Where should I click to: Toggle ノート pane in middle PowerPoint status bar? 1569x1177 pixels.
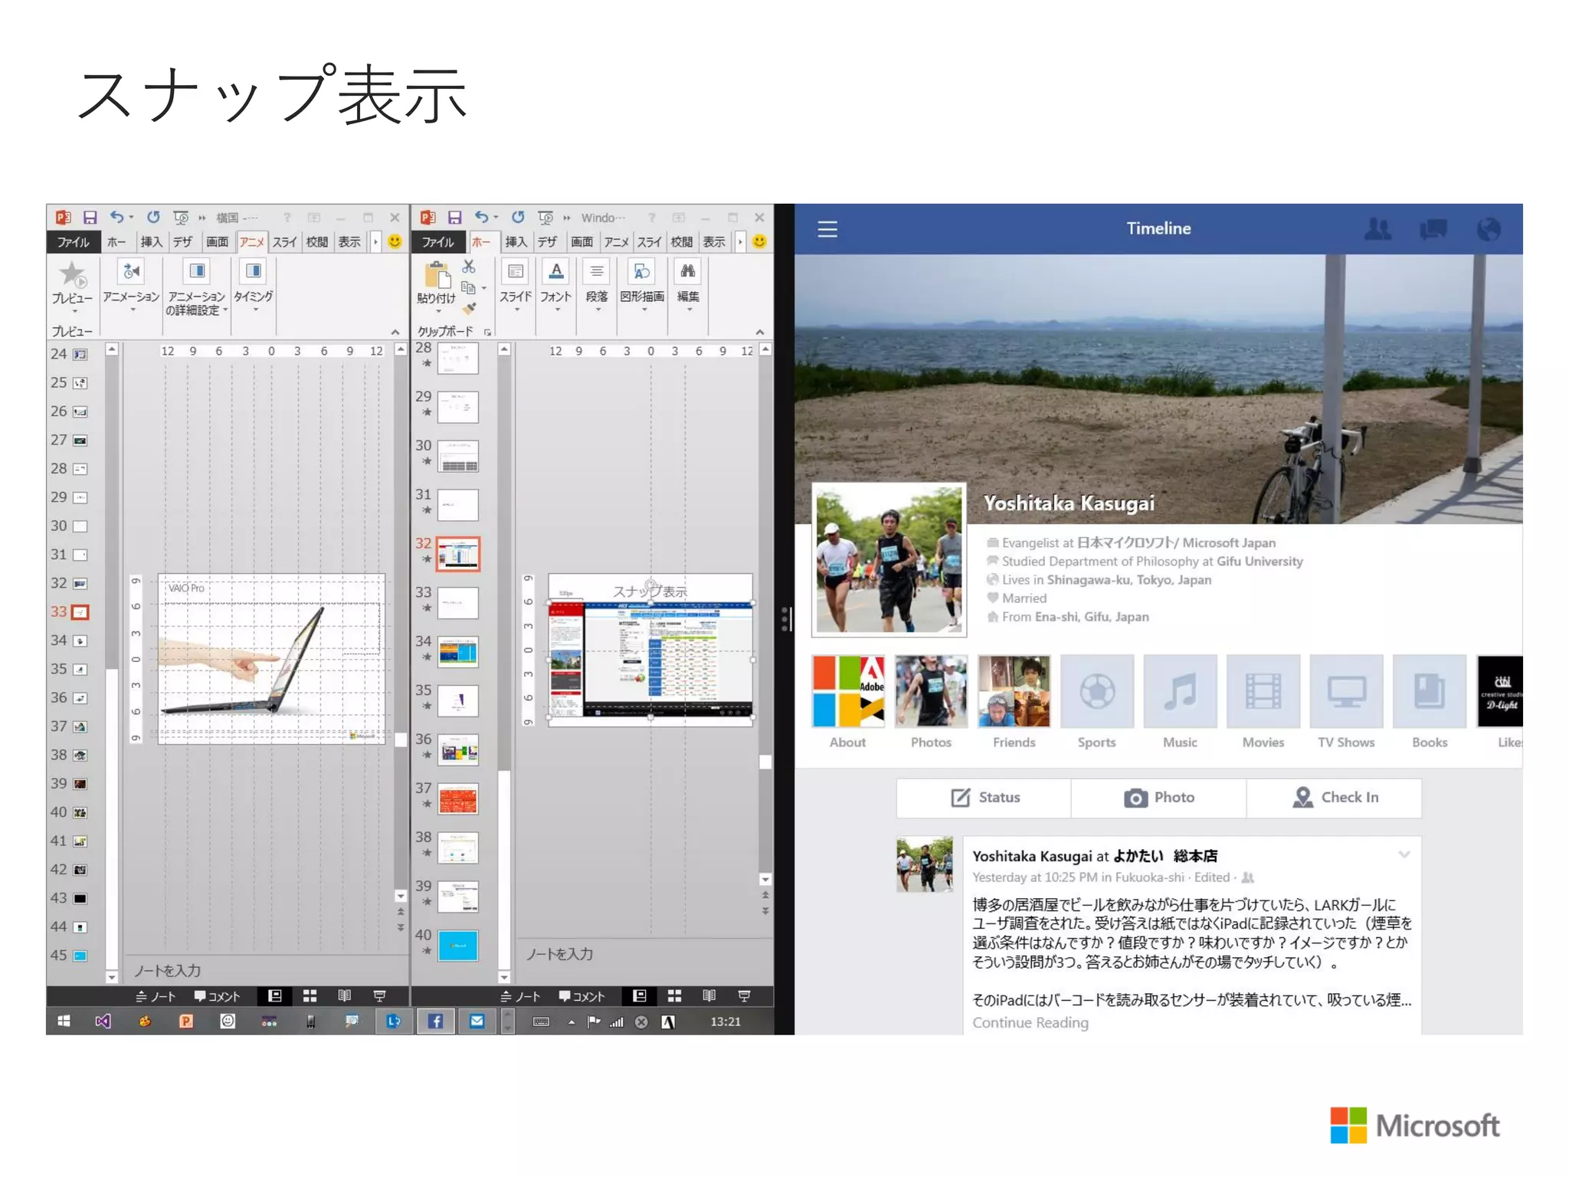[520, 996]
